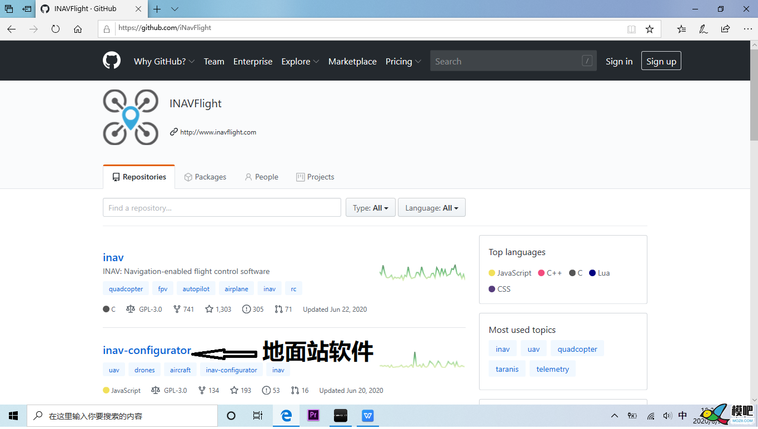Click the tabs you've set aside icon
This screenshot has width=758, height=429.
(9, 9)
